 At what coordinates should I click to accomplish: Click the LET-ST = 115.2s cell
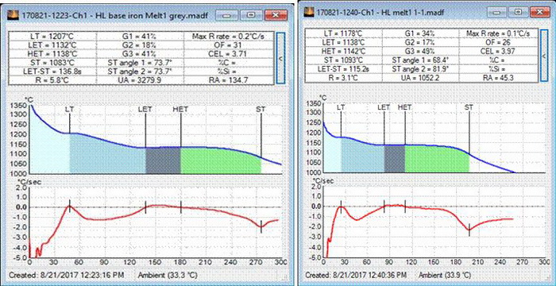(343, 69)
